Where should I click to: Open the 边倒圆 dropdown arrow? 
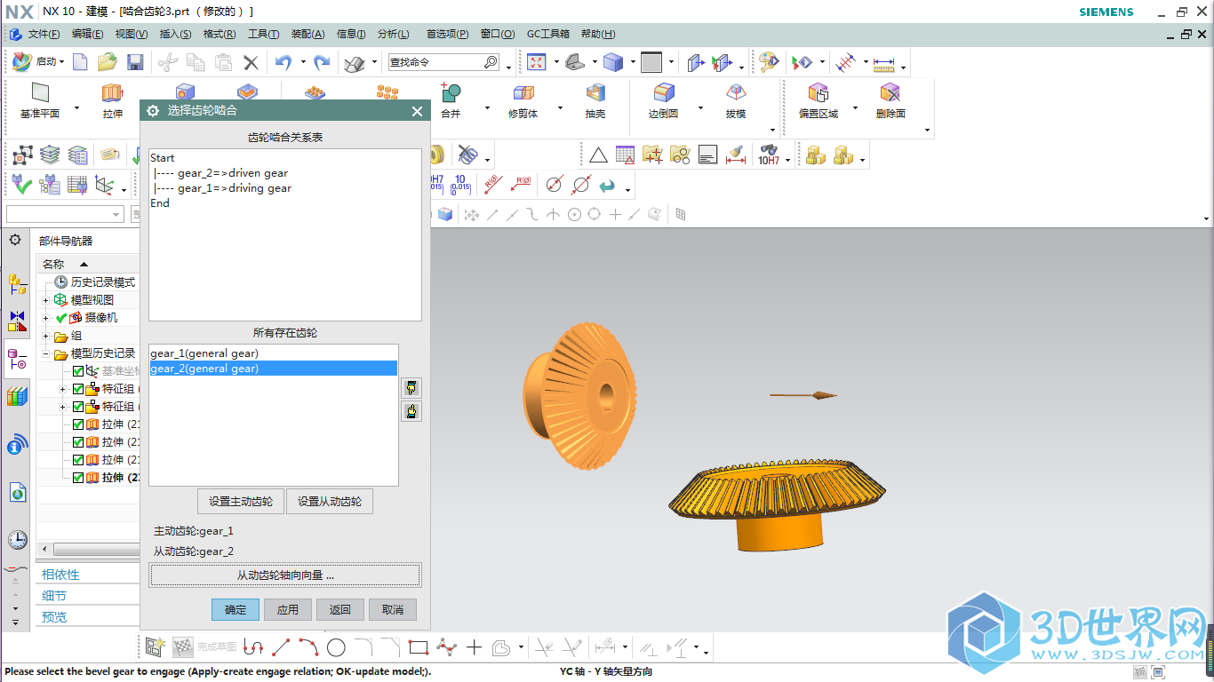coord(701,109)
